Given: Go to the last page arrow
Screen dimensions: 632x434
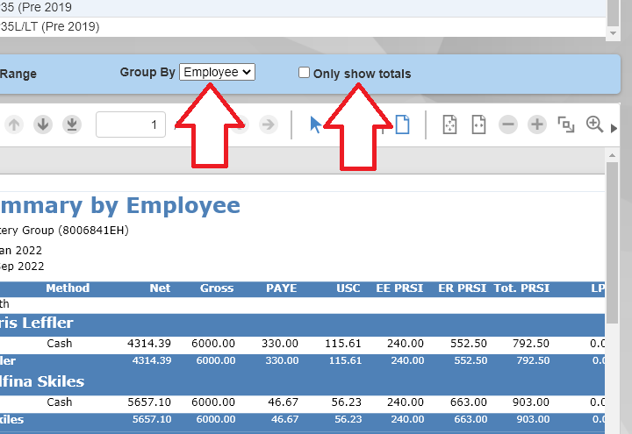Looking at the screenshot, I should click(x=72, y=125).
